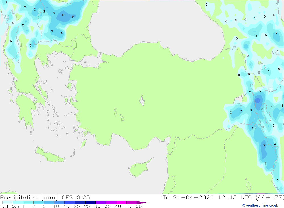Pick the 15–20 mm blue legend swatch
The width and height of the screenshot is (284, 208).
tap(70, 202)
